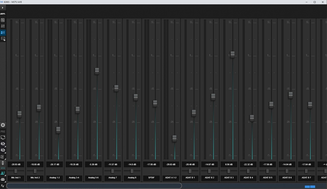This screenshot has height=189, width=327.
Task: Click the ADAT B 7 pan slider
Action: (x=306, y=171)
